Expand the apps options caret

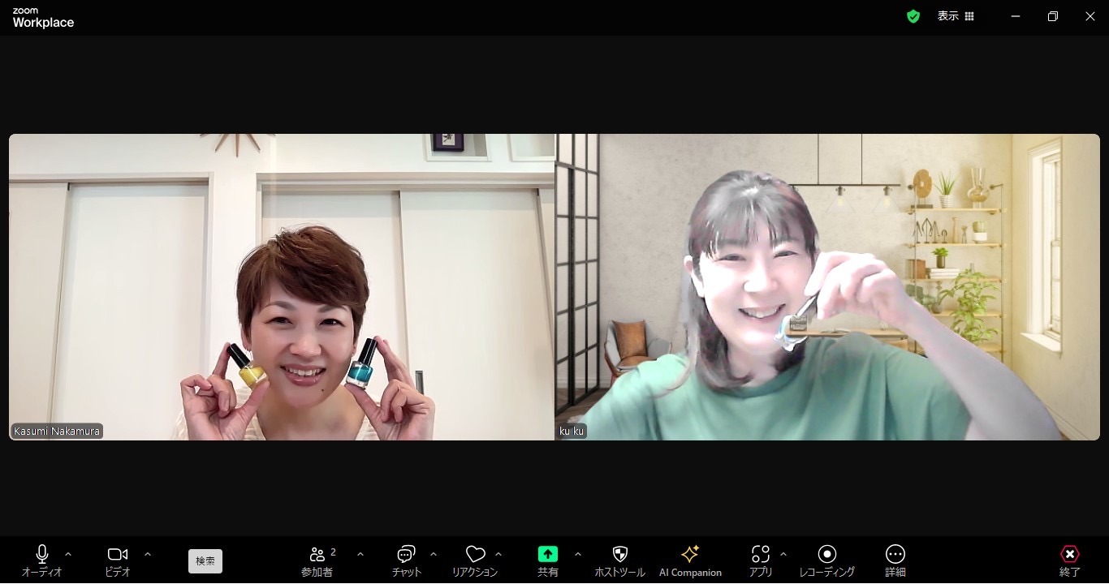(x=783, y=554)
